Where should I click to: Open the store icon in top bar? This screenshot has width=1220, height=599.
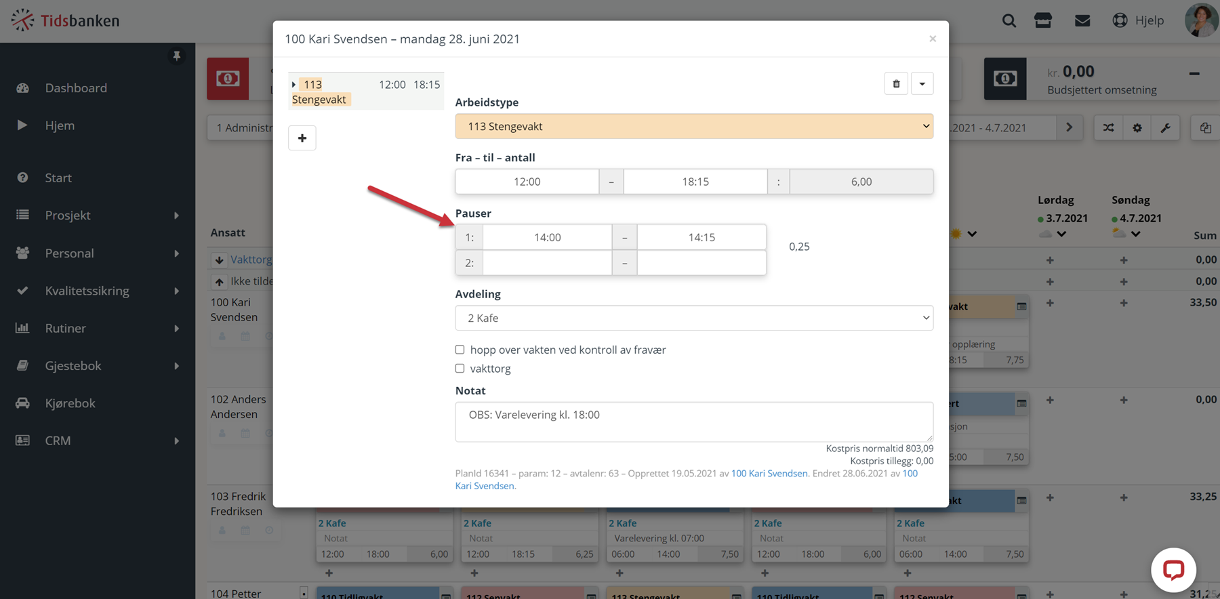click(1043, 20)
